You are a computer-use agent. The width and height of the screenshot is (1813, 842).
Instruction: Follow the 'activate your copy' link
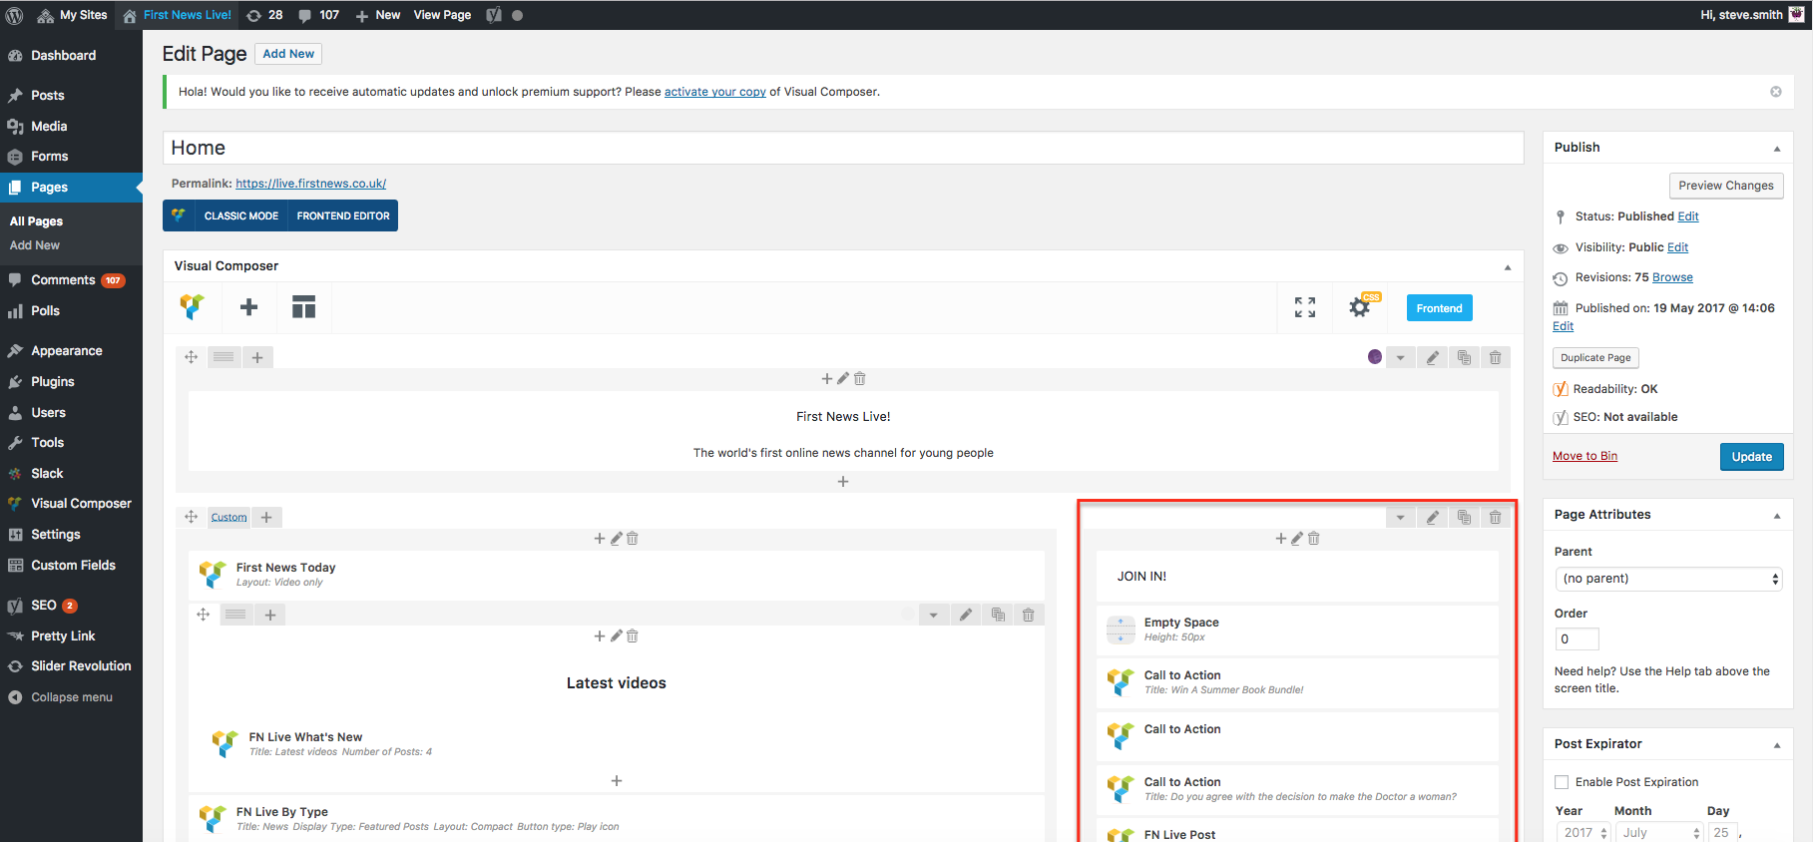[x=715, y=92]
